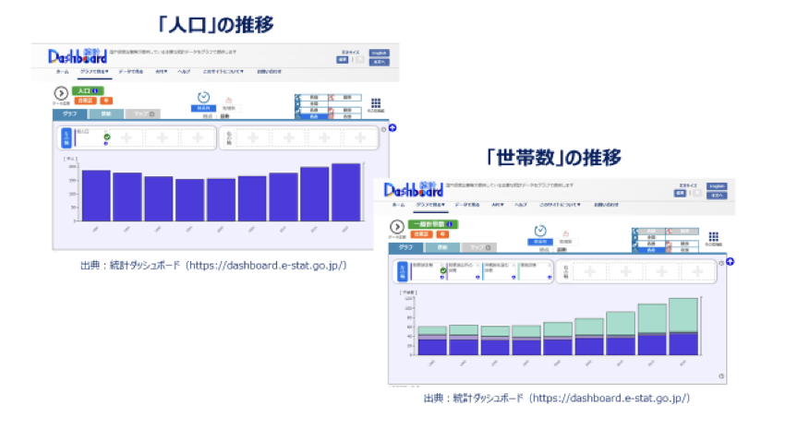
Task: Expand API dropdown in households dashboard menu
Action: tap(497, 204)
